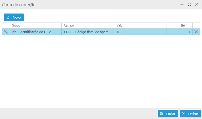202x119 pixels.
Task: Click the X icon on the Fechar button
Action: coord(183,113)
